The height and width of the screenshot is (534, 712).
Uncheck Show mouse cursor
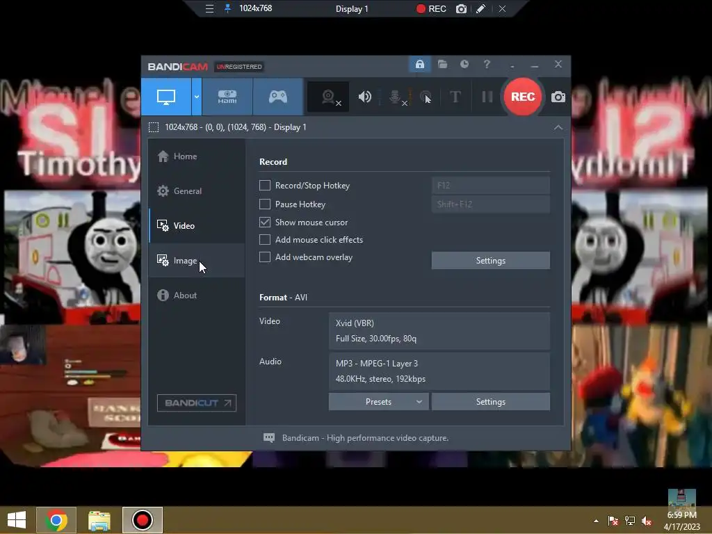pyautogui.click(x=265, y=222)
